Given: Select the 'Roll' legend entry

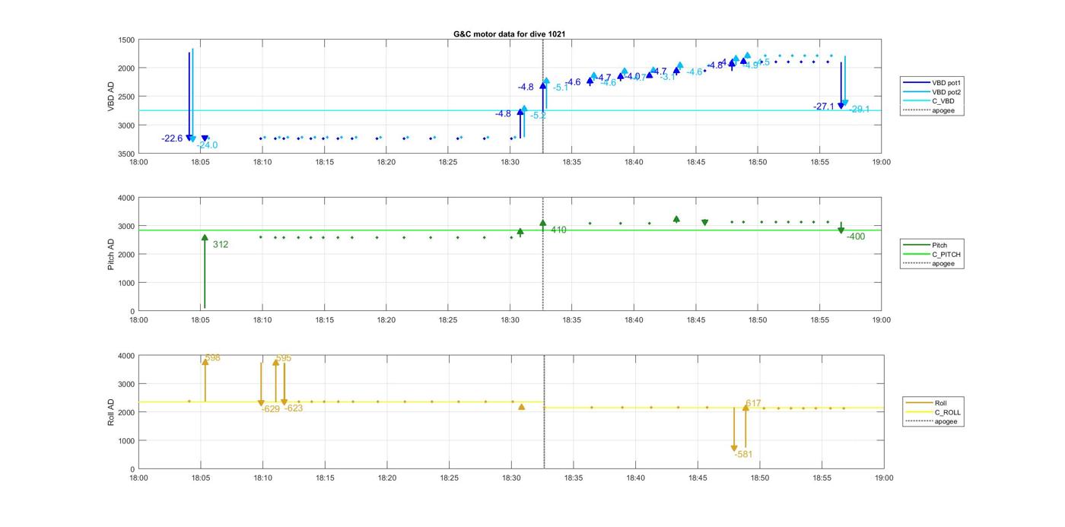Looking at the screenshot, I should 926,402.
